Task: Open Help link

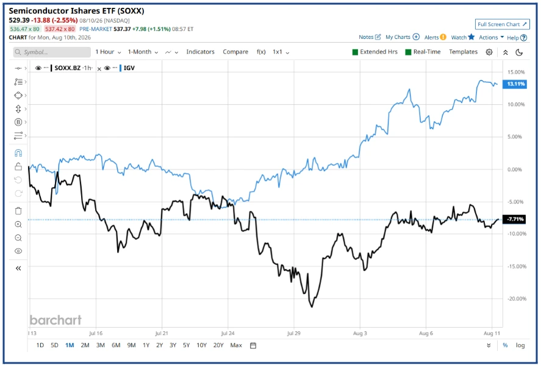Action: pyautogui.click(x=517, y=38)
